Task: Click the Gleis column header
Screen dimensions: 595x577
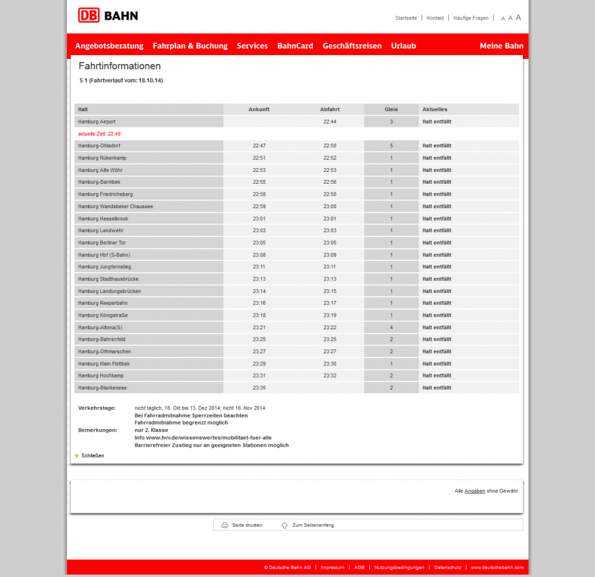Action: point(391,109)
